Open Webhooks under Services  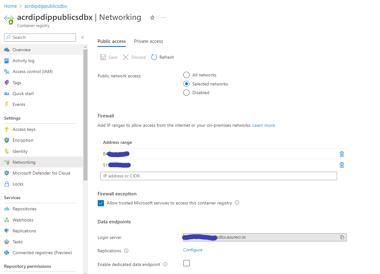pyautogui.click(x=41, y=220)
